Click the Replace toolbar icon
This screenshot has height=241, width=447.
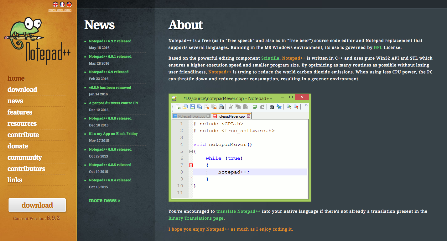(279, 107)
